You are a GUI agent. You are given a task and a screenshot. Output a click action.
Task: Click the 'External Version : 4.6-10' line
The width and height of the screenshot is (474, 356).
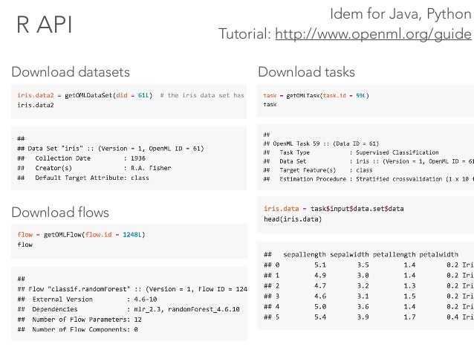click(x=87, y=299)
